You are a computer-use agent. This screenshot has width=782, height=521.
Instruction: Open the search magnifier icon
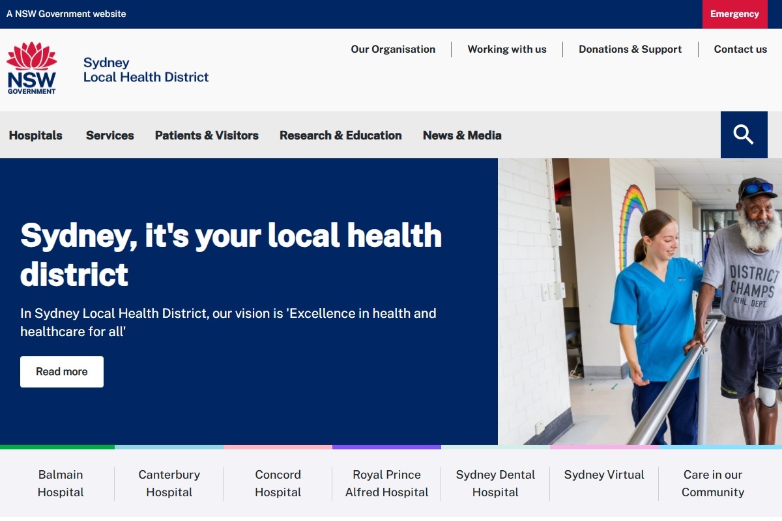744,135
